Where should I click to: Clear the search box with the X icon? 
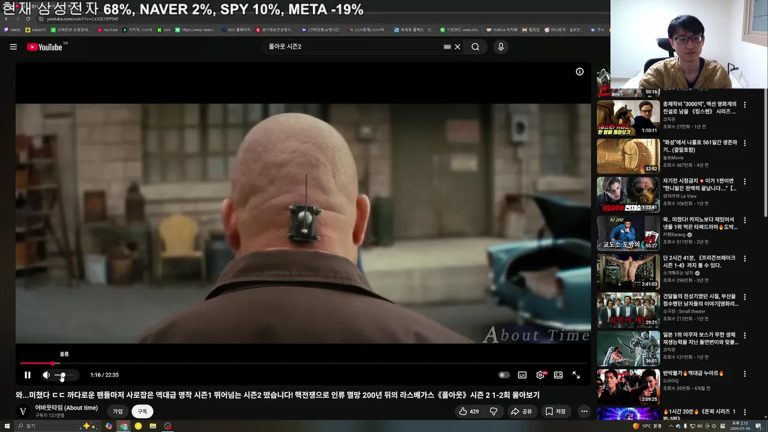(x=457, y=47)
